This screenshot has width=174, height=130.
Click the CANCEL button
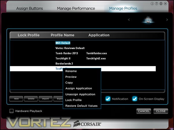coord(144,111)
